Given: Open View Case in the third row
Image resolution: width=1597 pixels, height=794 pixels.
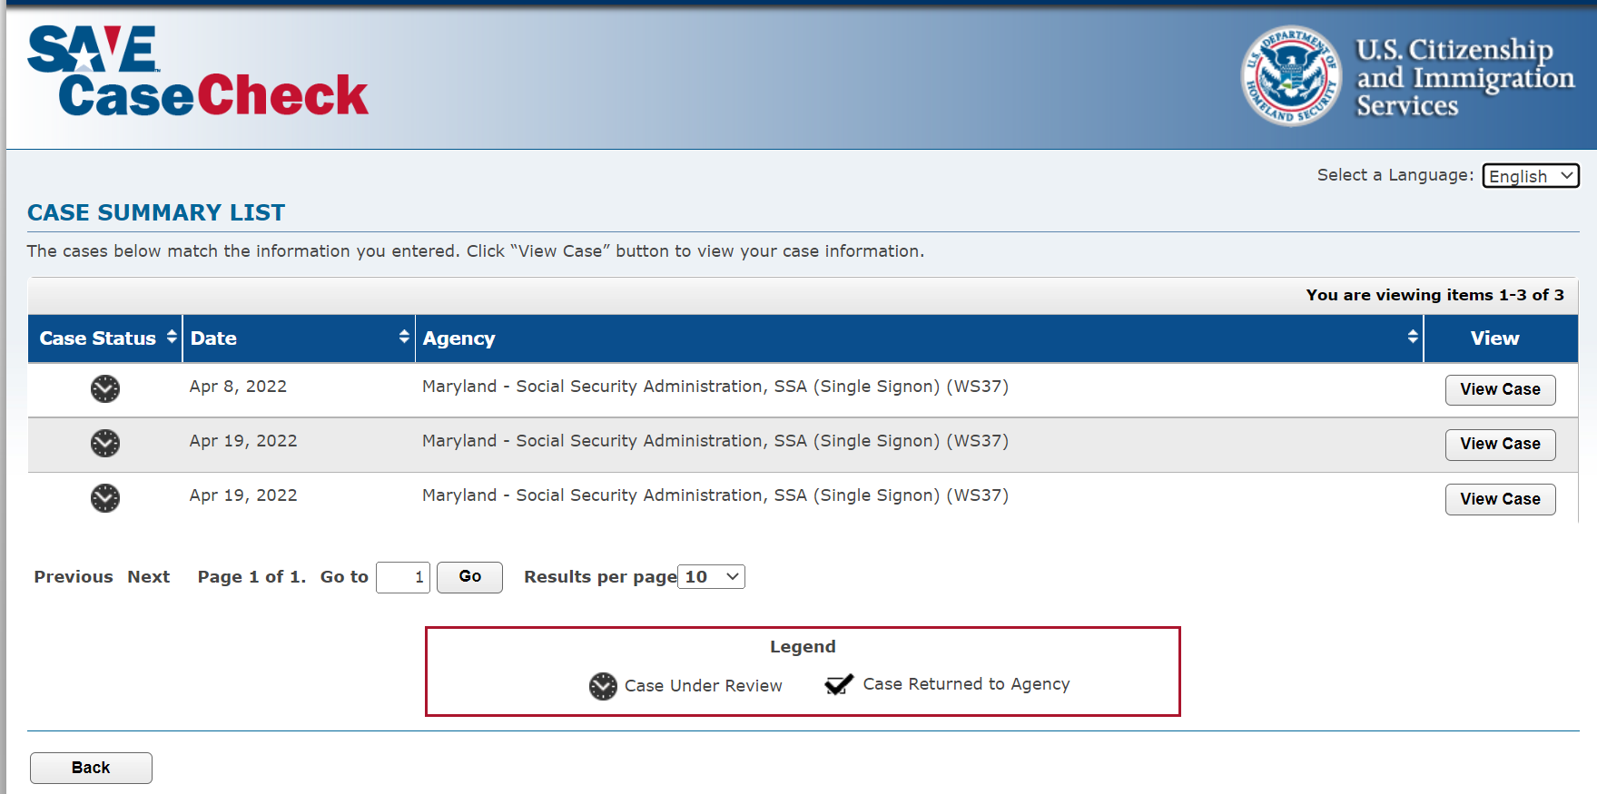Looking at the screenshot, I should click(x=1500, y=499).
